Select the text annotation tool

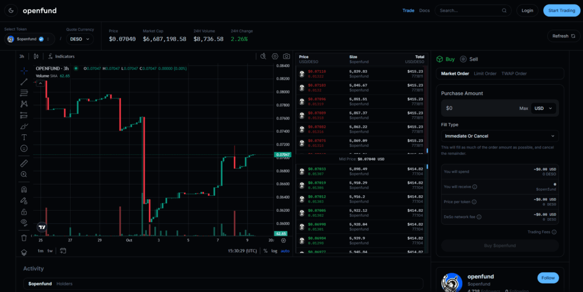24,137
